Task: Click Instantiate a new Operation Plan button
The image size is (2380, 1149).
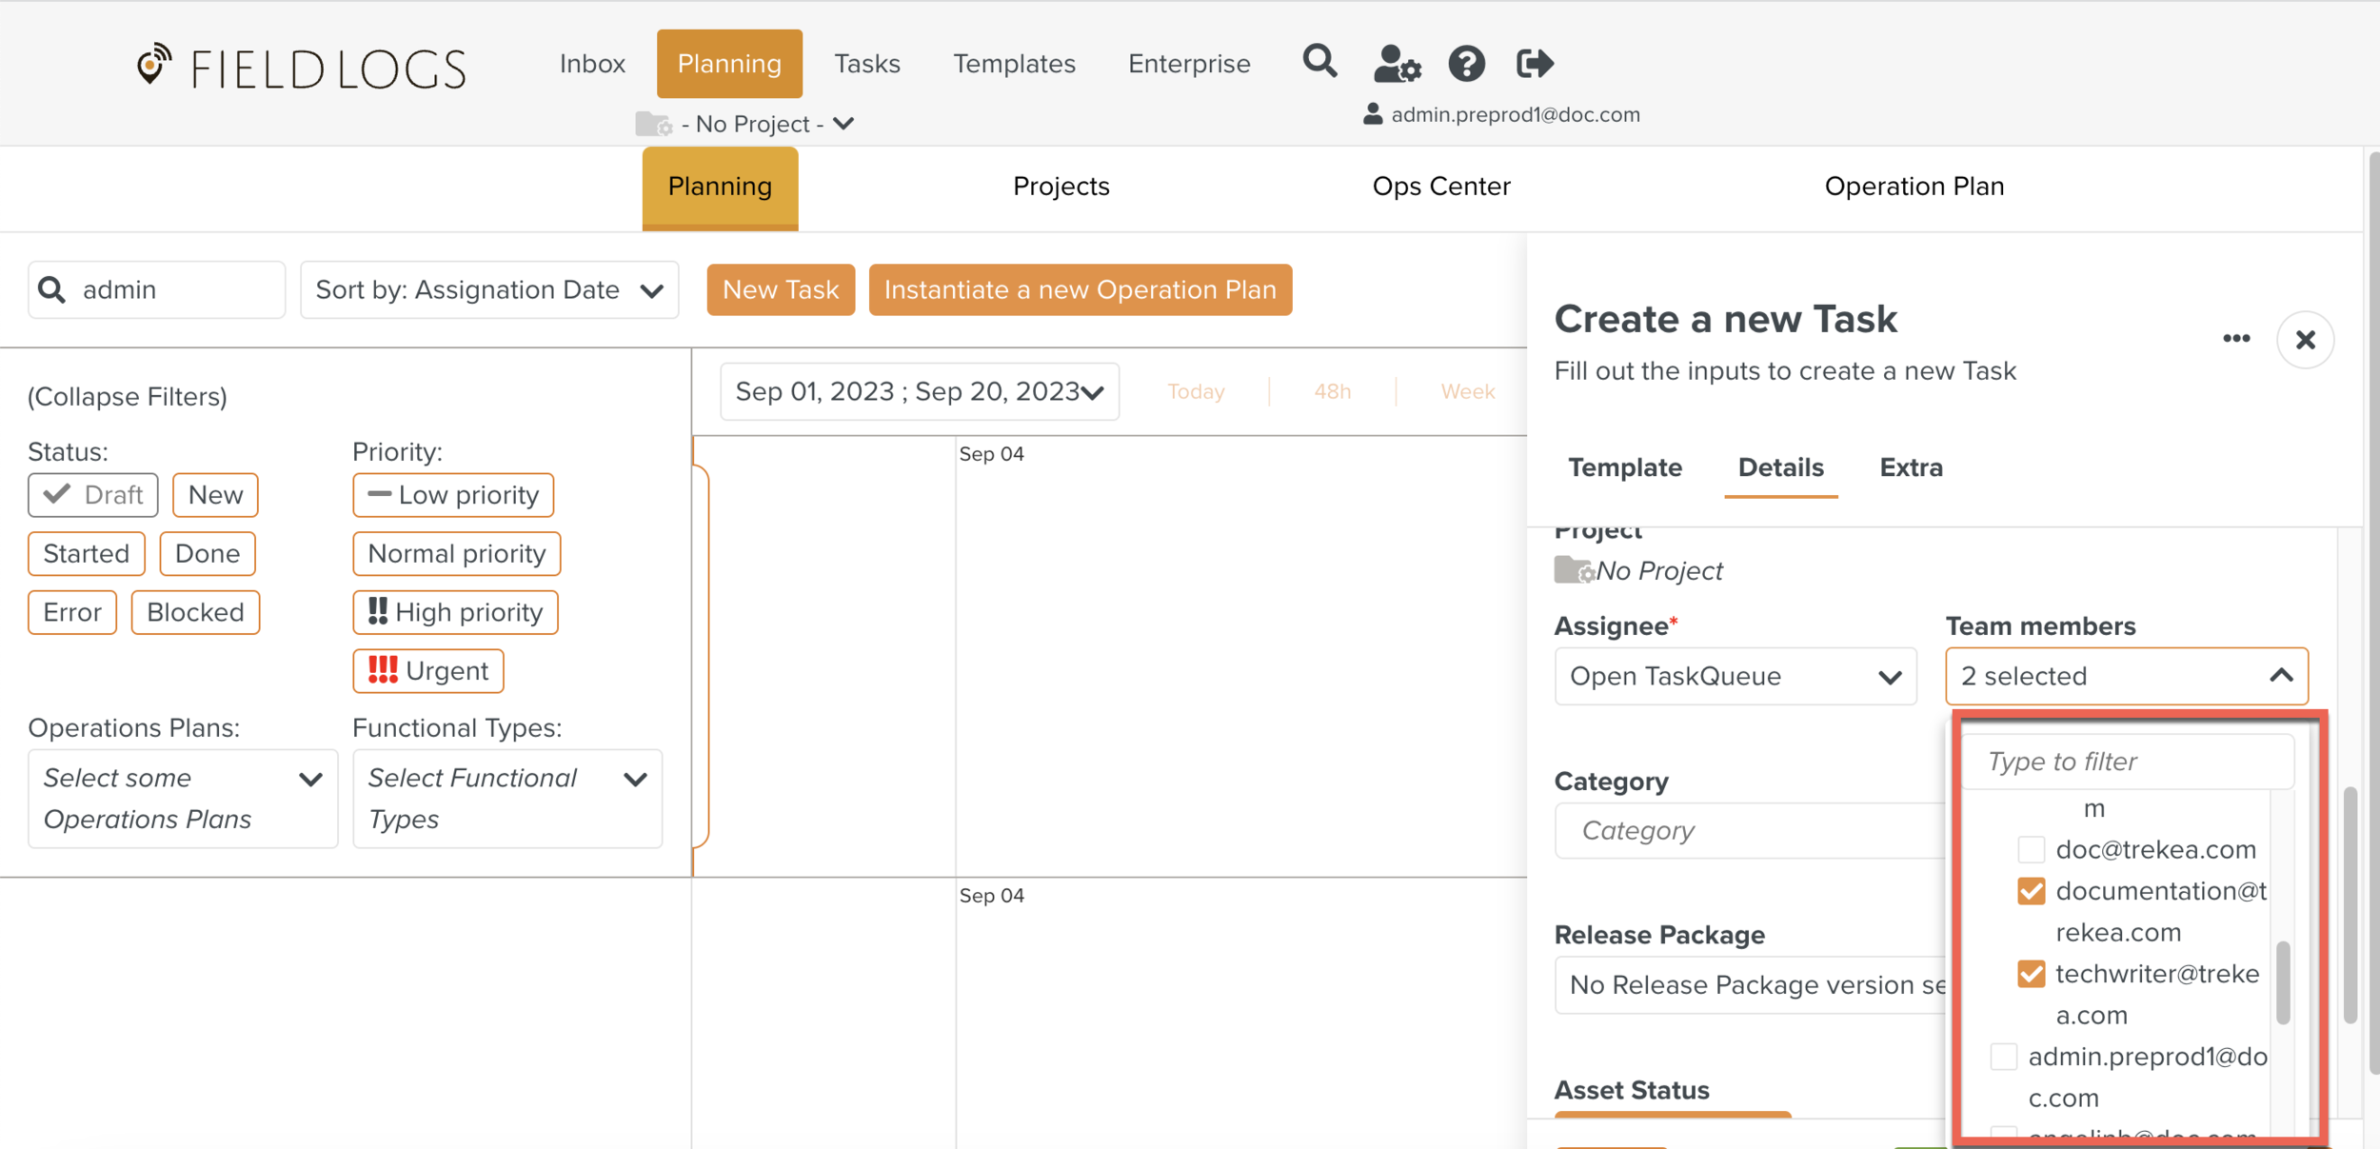Action: [1080, 289]
